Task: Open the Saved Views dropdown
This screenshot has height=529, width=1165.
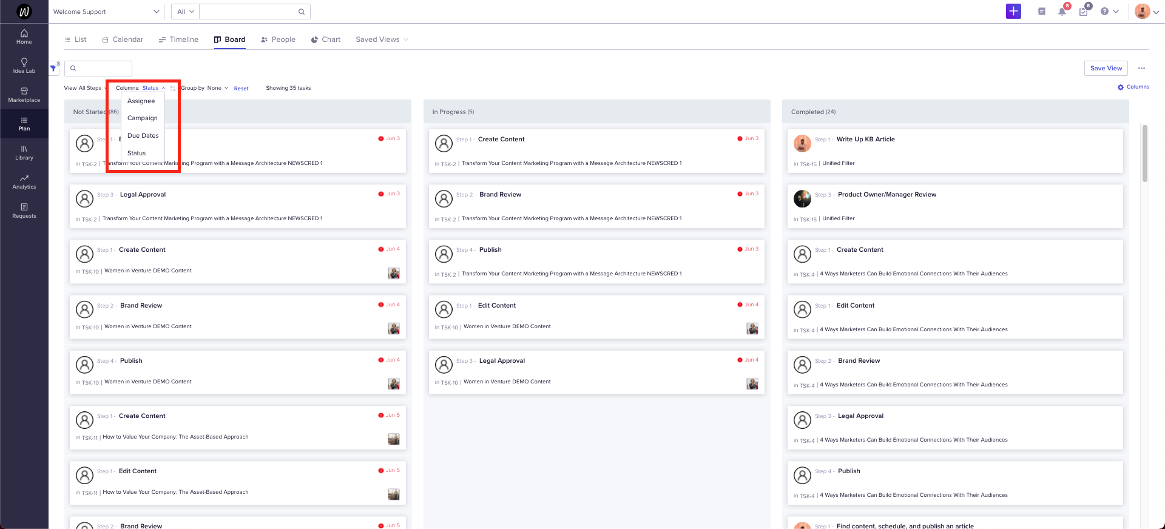Action: [x=382, y=39]
